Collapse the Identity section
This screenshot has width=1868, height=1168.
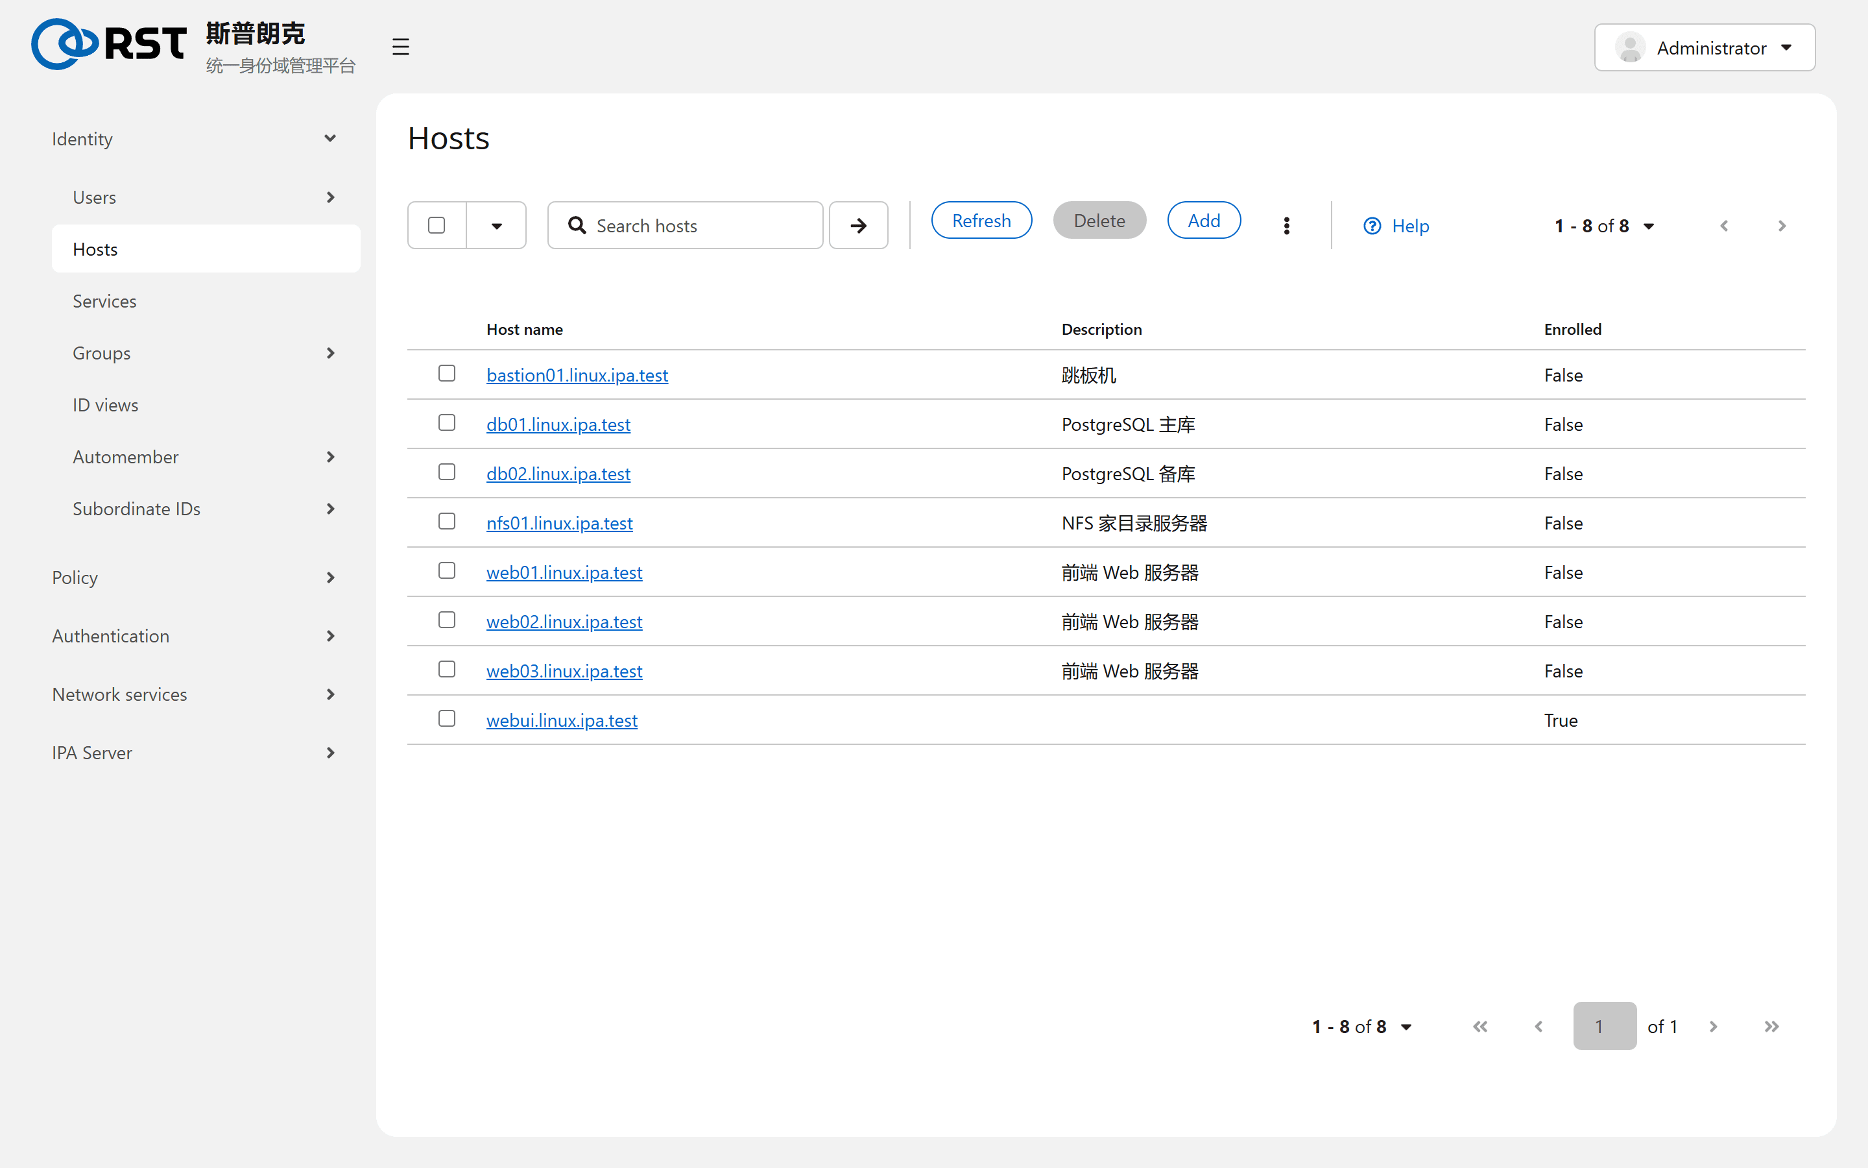(195, 139)
